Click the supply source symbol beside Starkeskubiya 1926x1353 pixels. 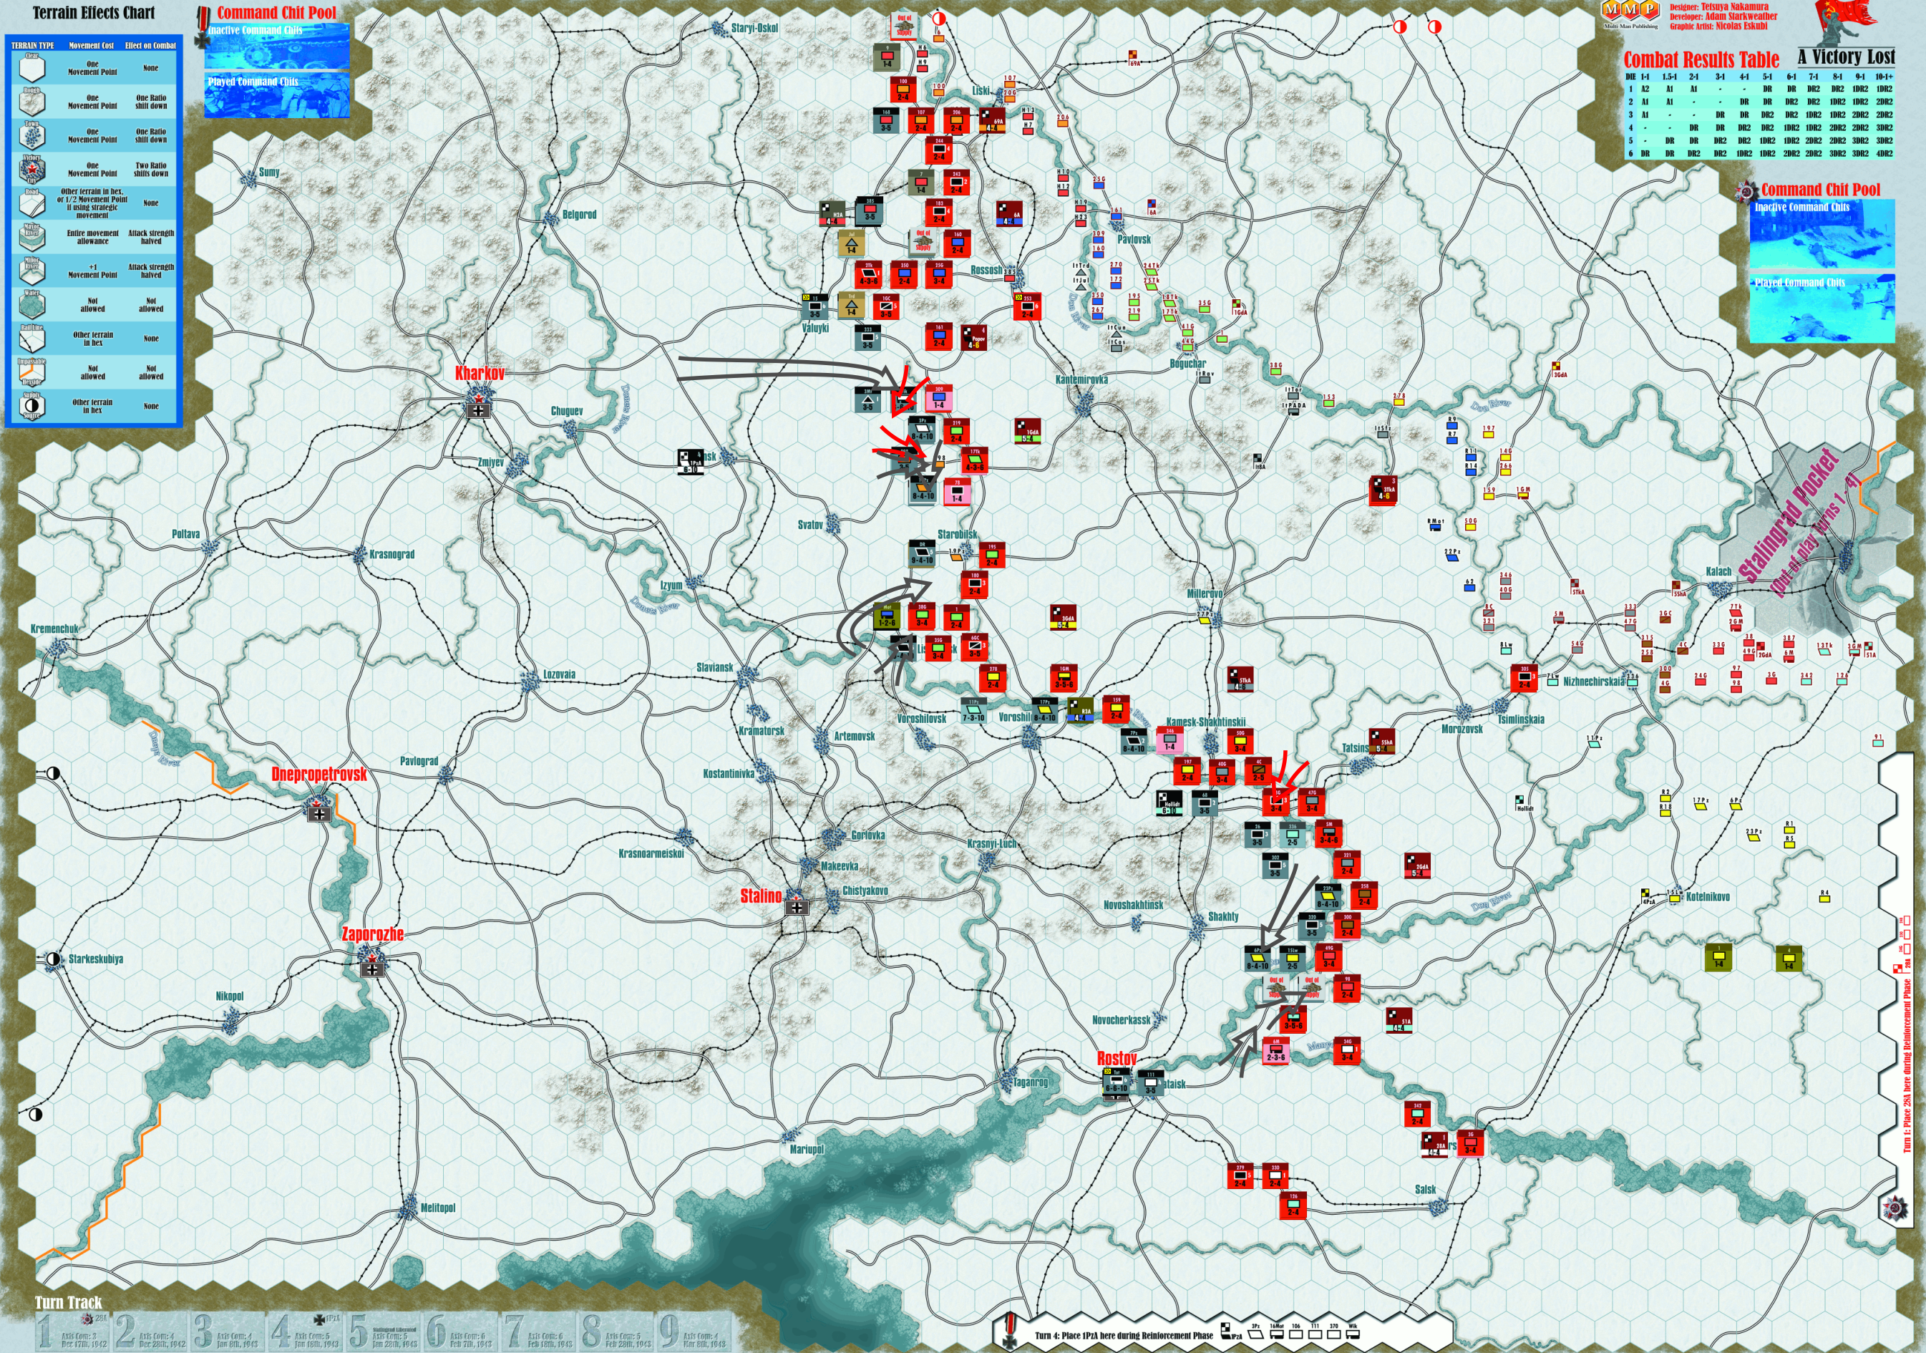coord(53,959)
